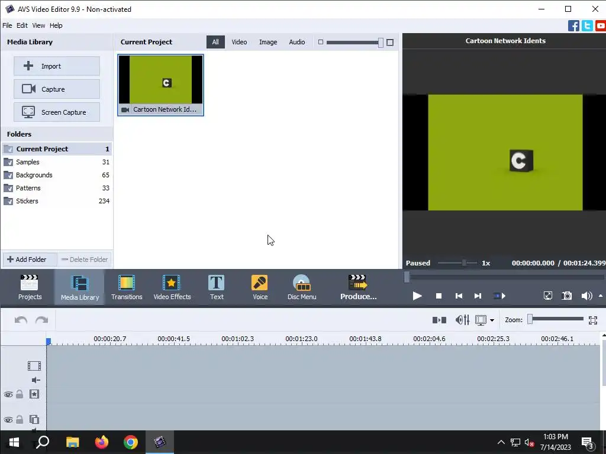The image size is (606, 454).
Task: Open the Video Effects panel
Action: coord(172,287)
